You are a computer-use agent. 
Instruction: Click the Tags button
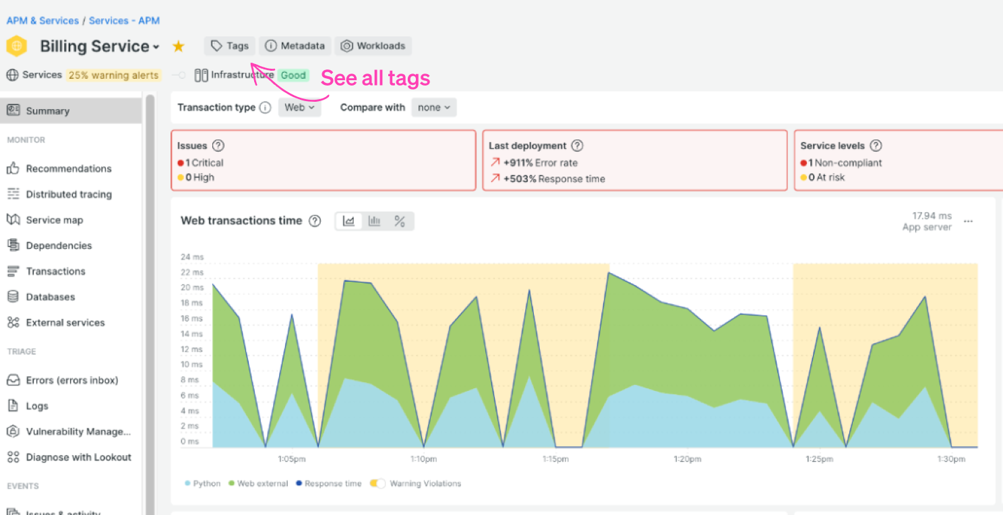[230, 46]
